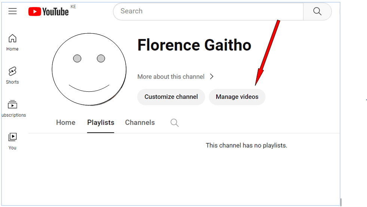
Task: Switch to the channel Home tab
Action: click(66, 122)
